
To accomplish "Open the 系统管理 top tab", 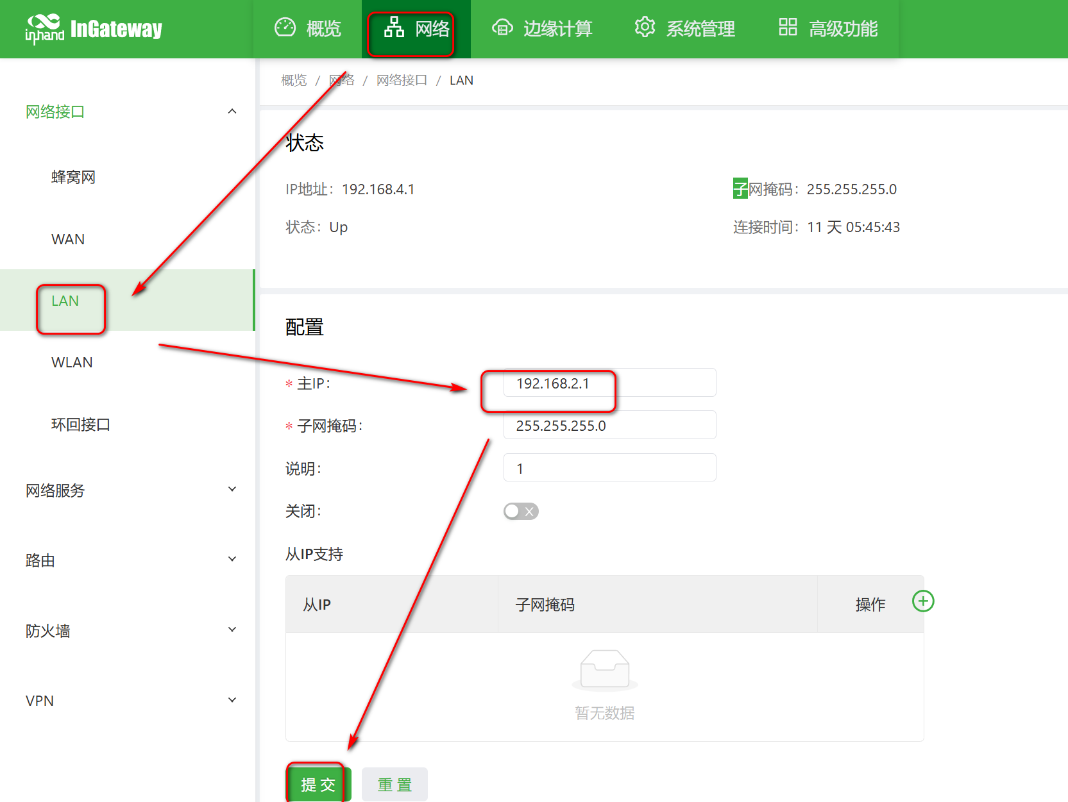I will coord(684,29).
